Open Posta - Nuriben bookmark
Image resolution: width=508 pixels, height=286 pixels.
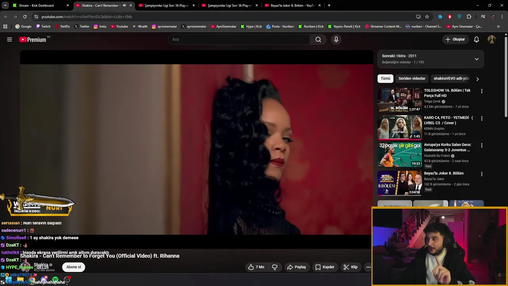click(x=280, y=27)
